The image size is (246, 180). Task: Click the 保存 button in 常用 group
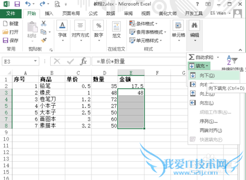[11, 40]
